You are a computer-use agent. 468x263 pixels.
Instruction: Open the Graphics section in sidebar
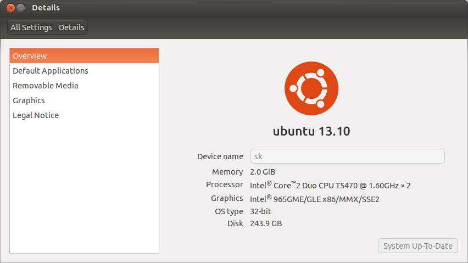(29, 100)
